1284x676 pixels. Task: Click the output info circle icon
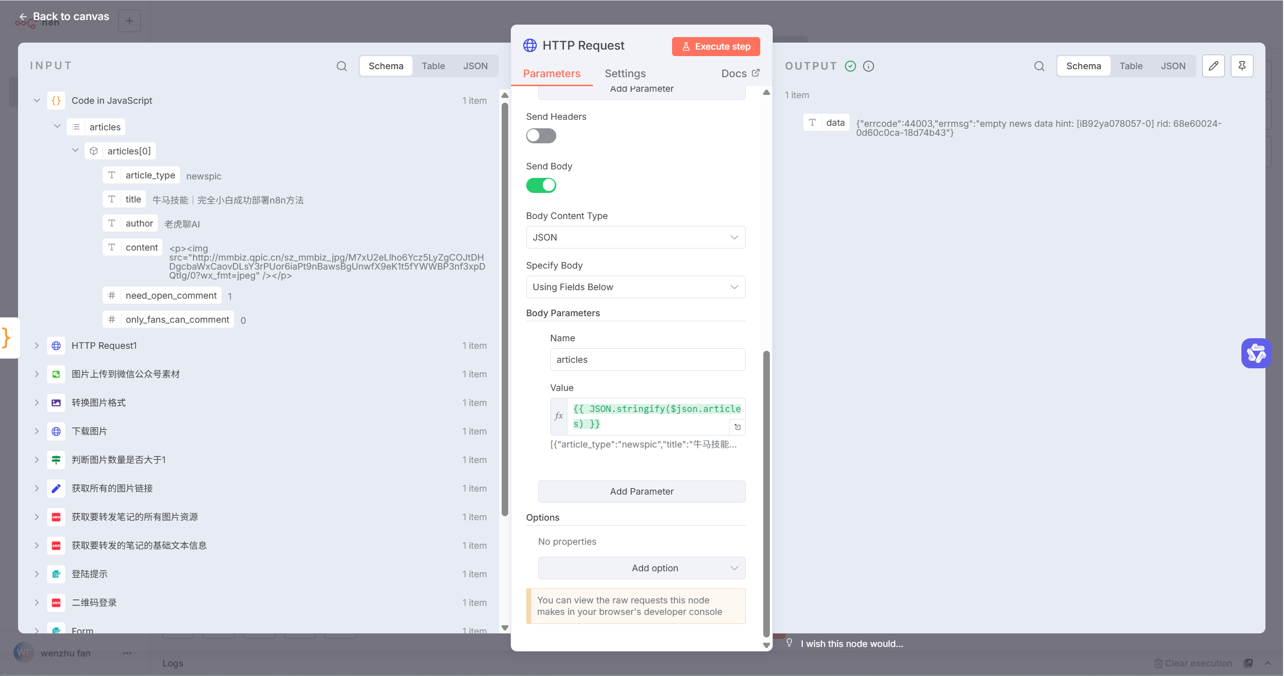869,66
